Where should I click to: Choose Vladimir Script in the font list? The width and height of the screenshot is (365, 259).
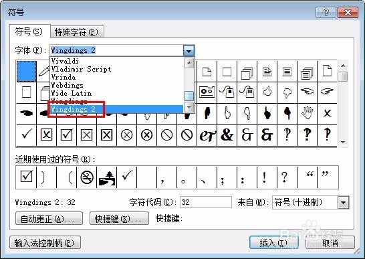point(116,69)
